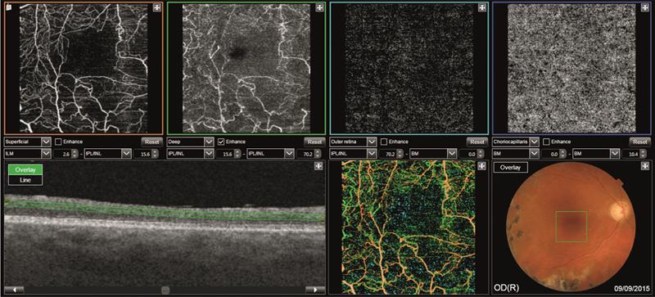The height and width of the screenshot is (297, 655).
Task: Select the green Overlay option on B-scan
Action: pyautogui.click(x=25, y=170)
